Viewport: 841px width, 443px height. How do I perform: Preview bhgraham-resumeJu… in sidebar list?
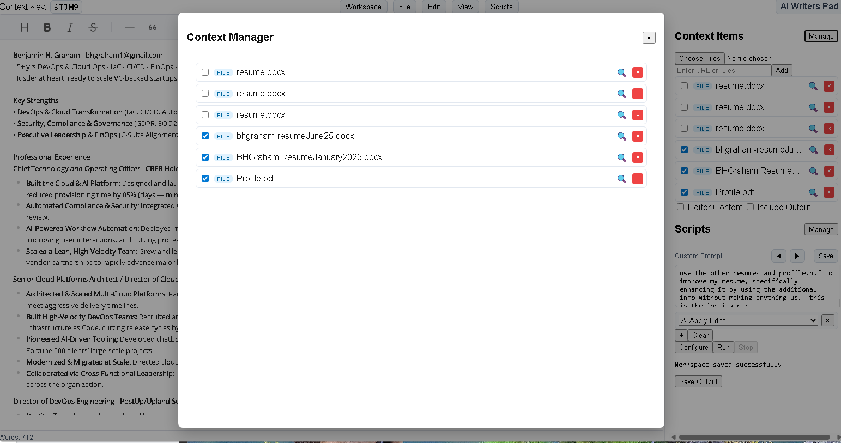click(x=813, y=150)
